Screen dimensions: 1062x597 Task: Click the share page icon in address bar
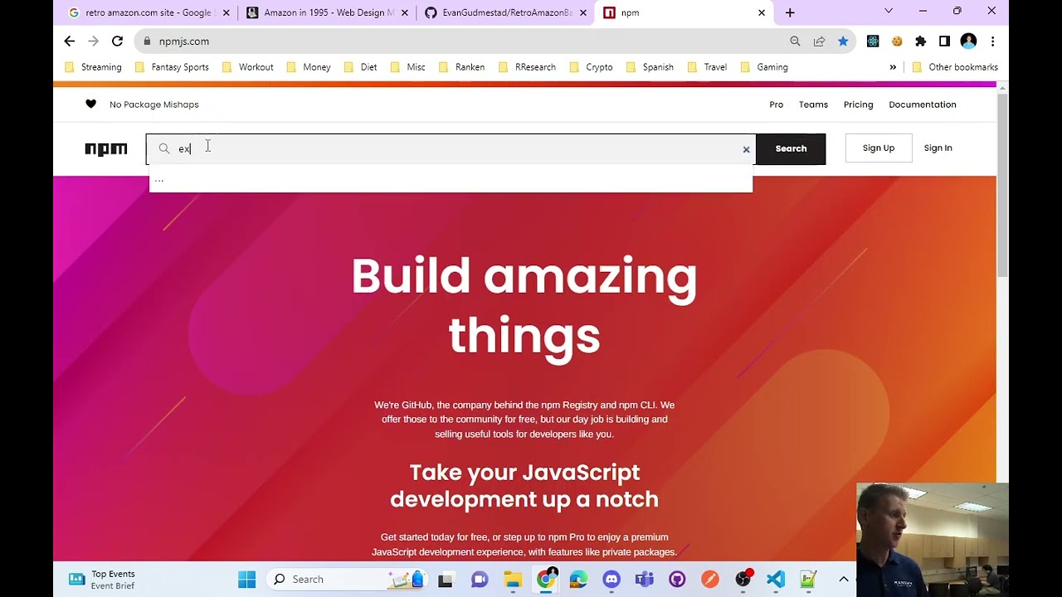coord(819,41)
